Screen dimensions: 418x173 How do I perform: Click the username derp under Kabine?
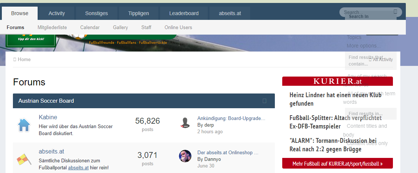pyautogui.click(x=209, y=125)
